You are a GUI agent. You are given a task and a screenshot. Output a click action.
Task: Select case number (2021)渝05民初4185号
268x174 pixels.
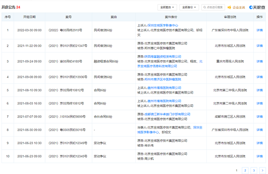[x=65, y=61]
